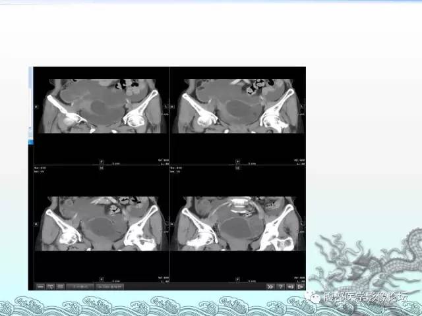Screen dimensions: 422x316
Task: Click the second toolbar icon with magnifier
Action: point(50,287)
